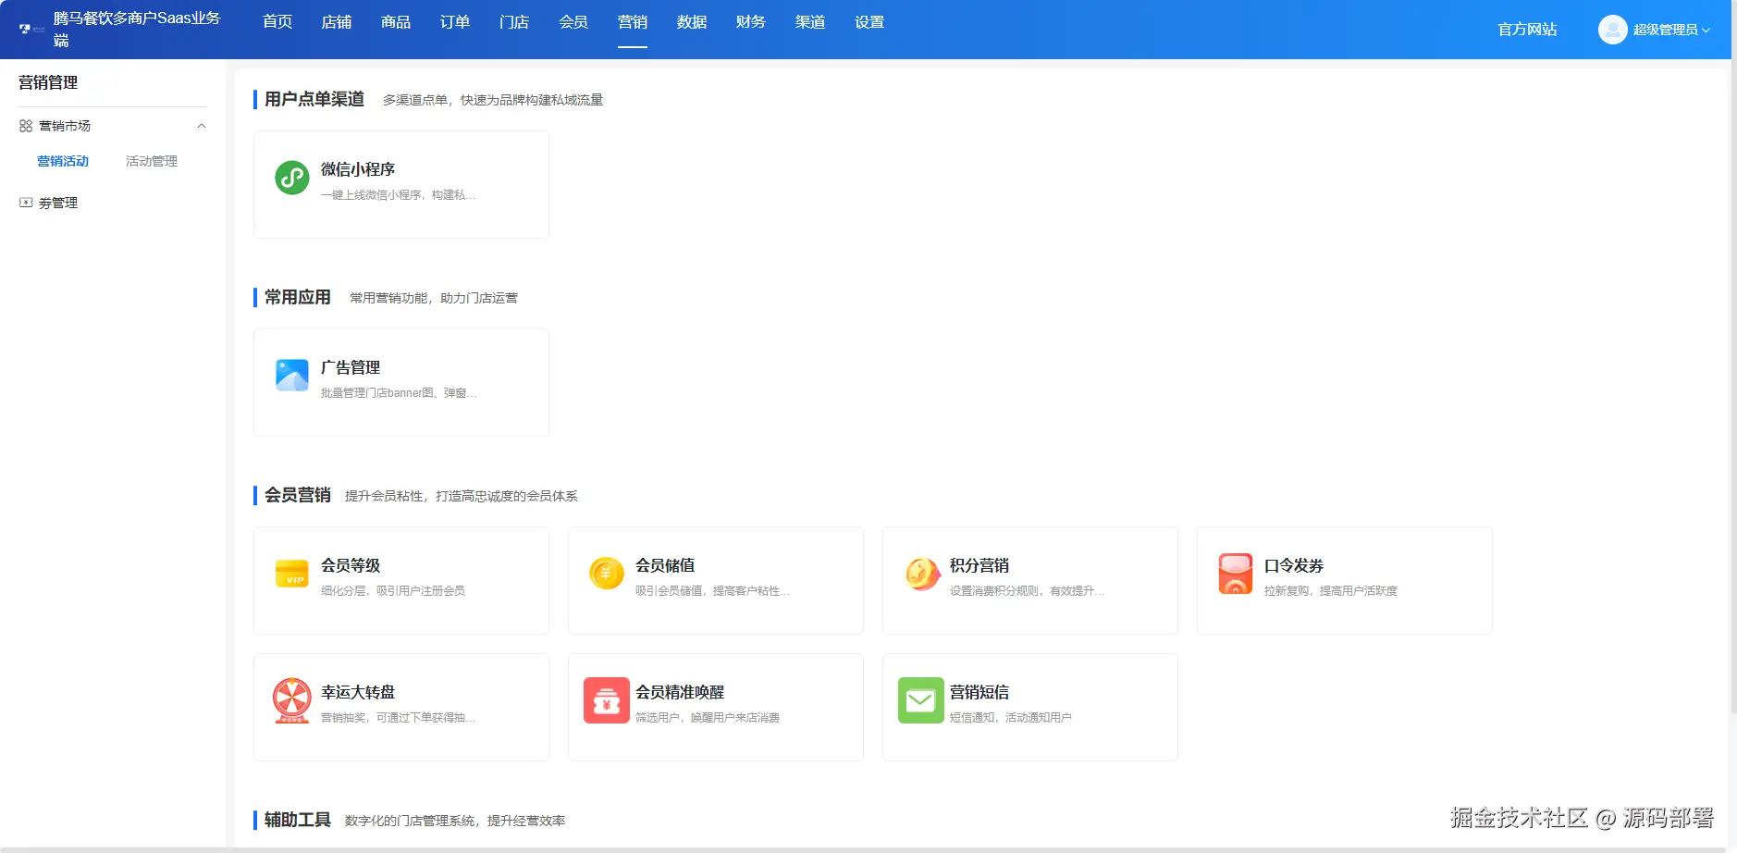Image resolution: width=1737 pixels, height=853 pixels.
Task: Open the 口令发券 card title
Action: coord(1294,565)
